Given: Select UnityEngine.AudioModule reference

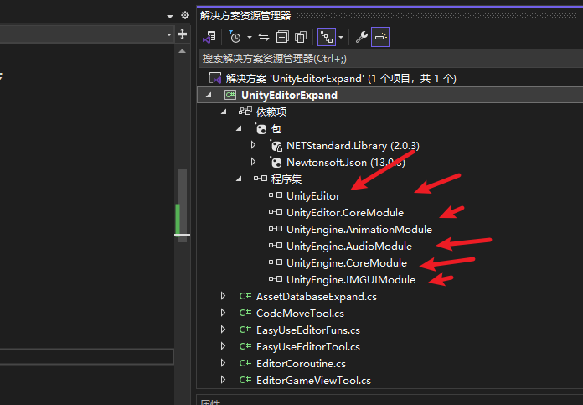Looking at the screenshot, I should (349, 246).
